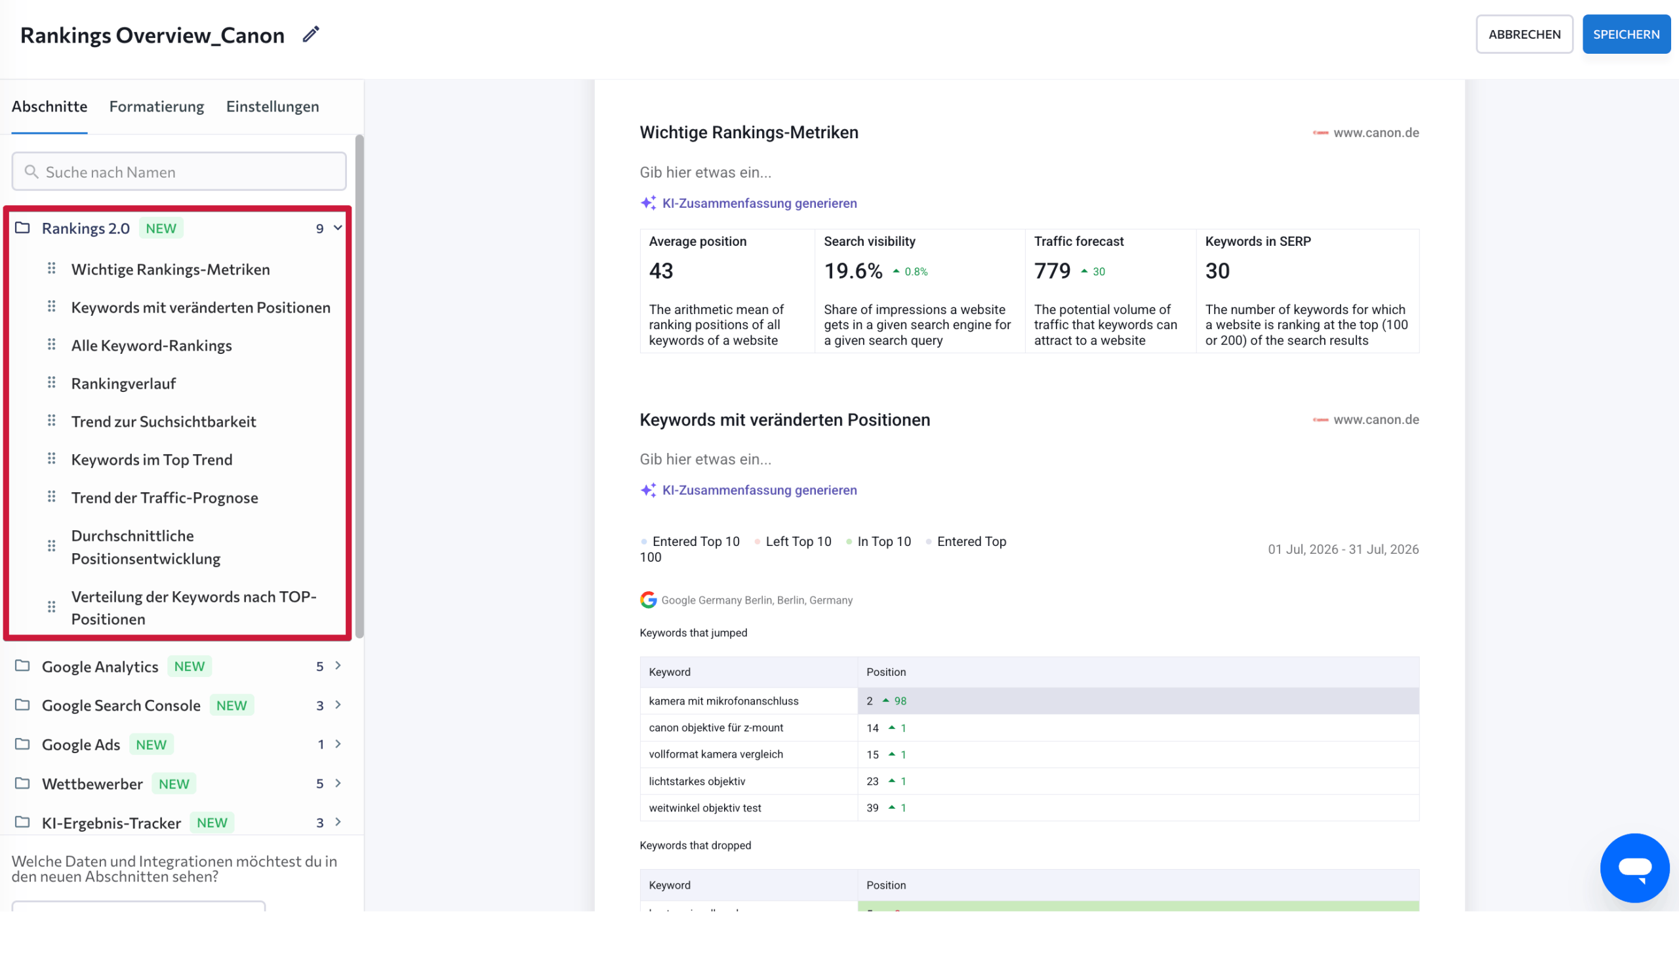The height and width of the screenshot is (953, 1679).
Task: Collapse the Rankings 2.0 folder
Action: [x=338, y=228]
